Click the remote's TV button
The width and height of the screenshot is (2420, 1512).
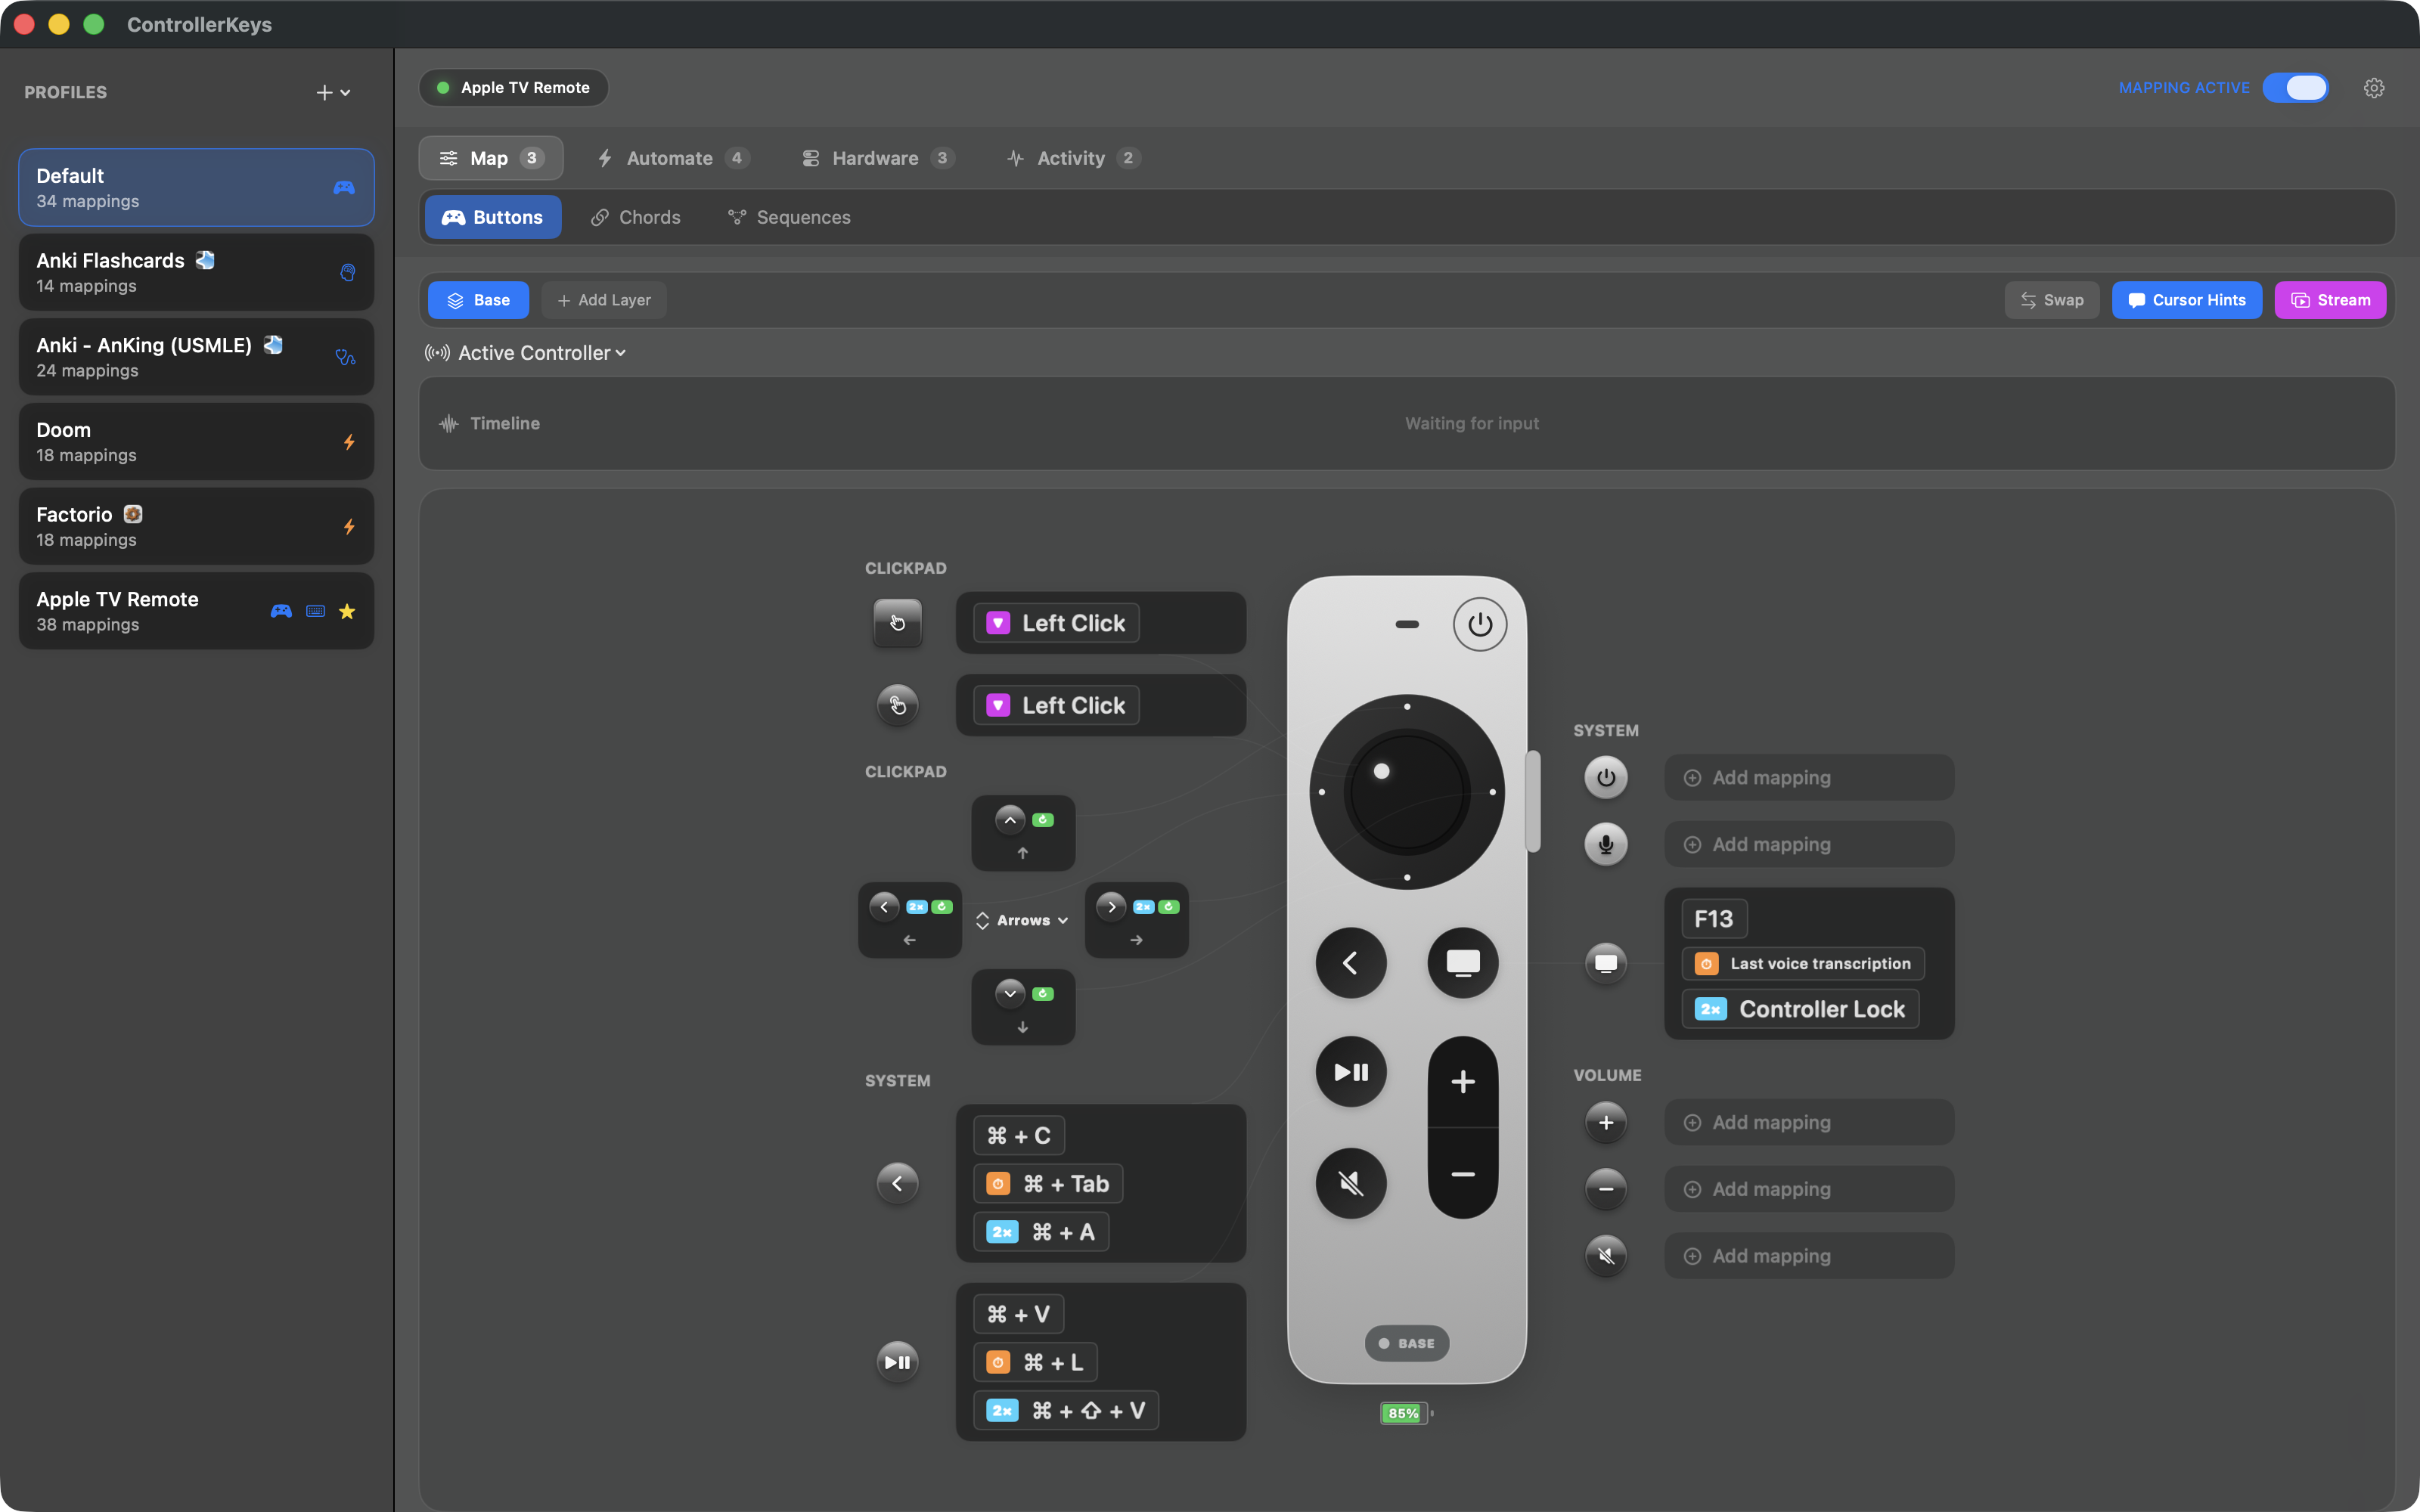(x=1463, y=962)
